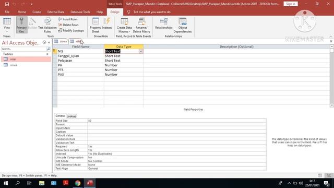Screen dimensions: 334x188
Task: Click Test Validation Rules icon
Action: click(47, 25)
